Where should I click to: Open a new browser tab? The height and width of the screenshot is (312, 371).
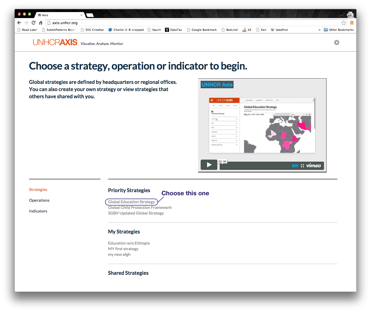click(x=90, y=15)
